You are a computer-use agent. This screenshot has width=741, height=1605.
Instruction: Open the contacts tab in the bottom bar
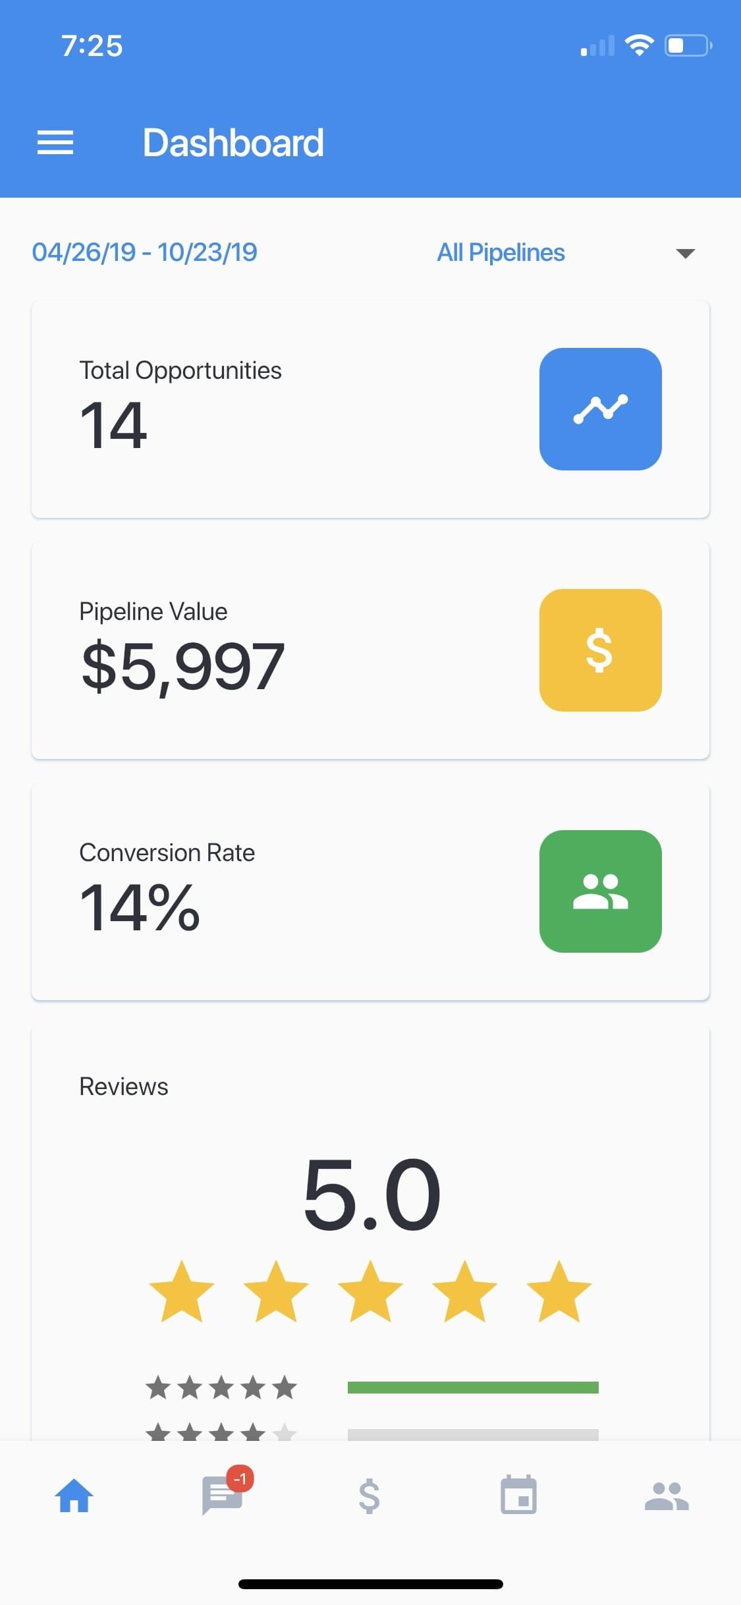(667, 1496)
